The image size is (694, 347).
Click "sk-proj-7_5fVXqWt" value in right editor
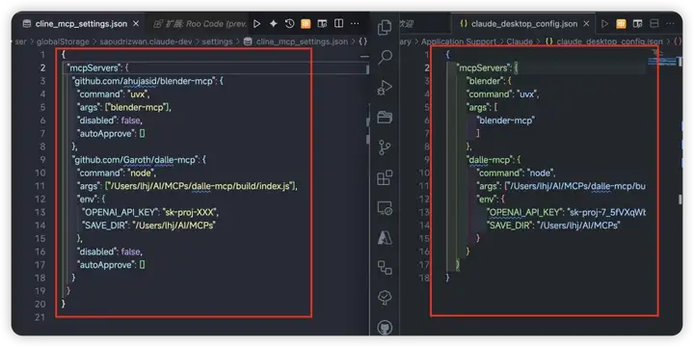click(x=607, y=212)
